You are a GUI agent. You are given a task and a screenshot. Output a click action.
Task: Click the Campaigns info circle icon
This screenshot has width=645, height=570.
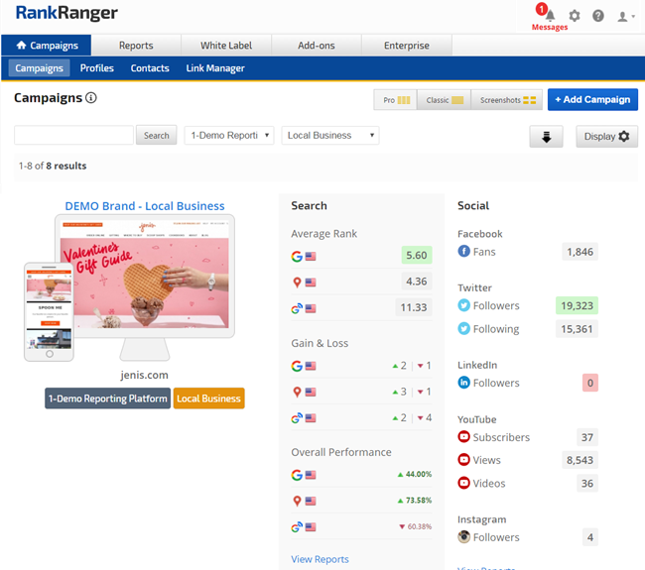pos(91,98)
